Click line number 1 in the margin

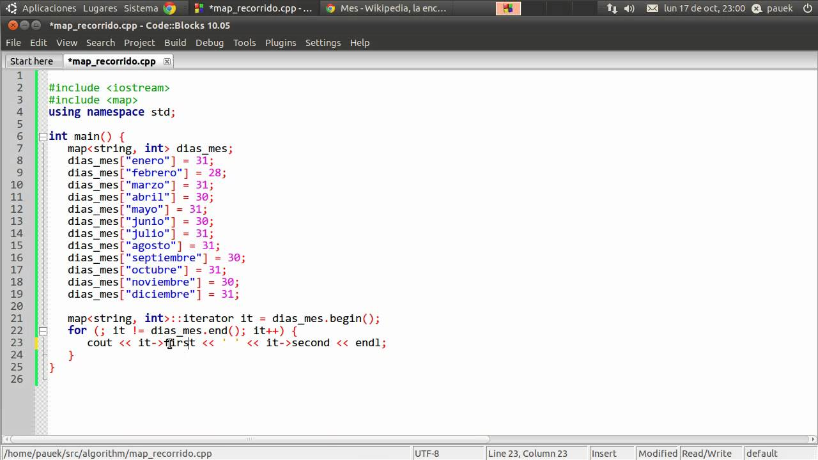[19, 75]
